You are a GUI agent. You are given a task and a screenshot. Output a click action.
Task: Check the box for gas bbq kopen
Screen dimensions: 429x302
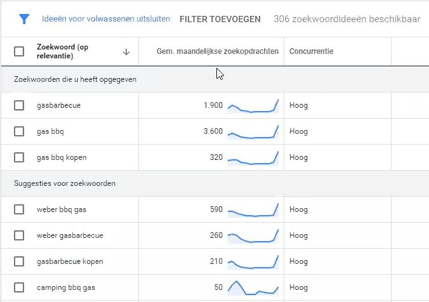click(19, 157)
